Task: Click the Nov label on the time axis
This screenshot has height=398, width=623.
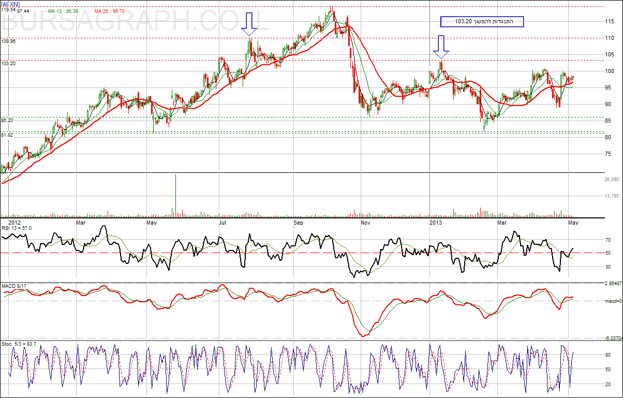Action: pos(365,223)
